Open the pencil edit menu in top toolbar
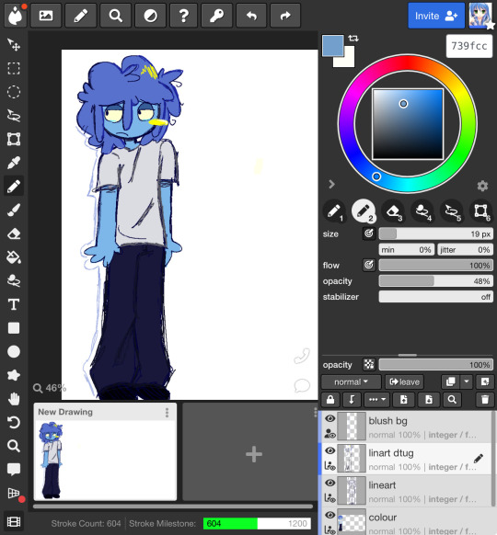497x535 pixels. click(x=81, y=16)
